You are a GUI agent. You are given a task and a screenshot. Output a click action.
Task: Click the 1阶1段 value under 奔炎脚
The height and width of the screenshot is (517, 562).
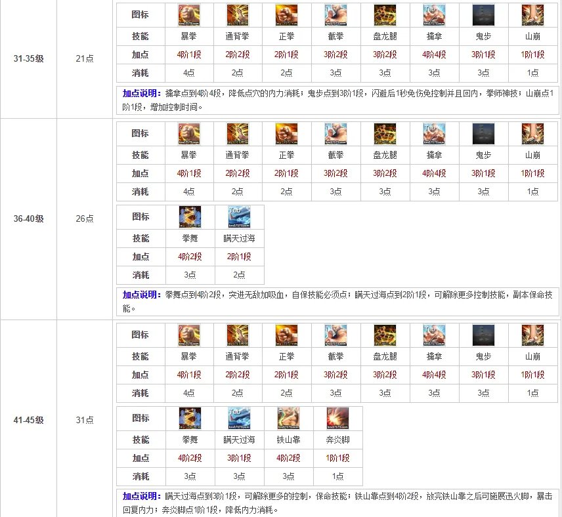337,458
